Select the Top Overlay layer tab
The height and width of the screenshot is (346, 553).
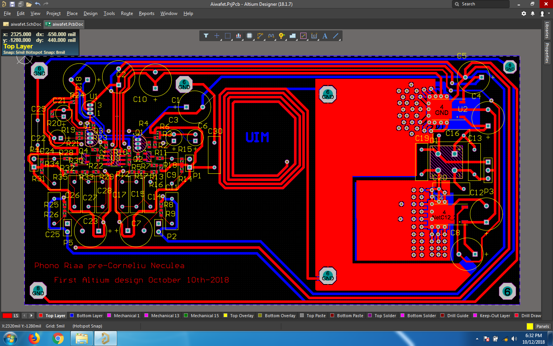(x=238, y=316)
